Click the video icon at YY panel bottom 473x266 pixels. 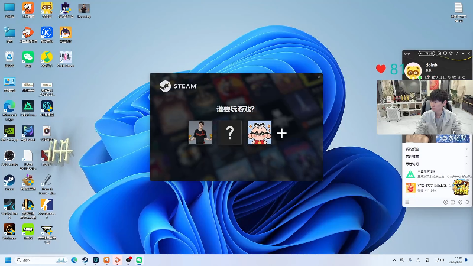[x=453, y=202]
